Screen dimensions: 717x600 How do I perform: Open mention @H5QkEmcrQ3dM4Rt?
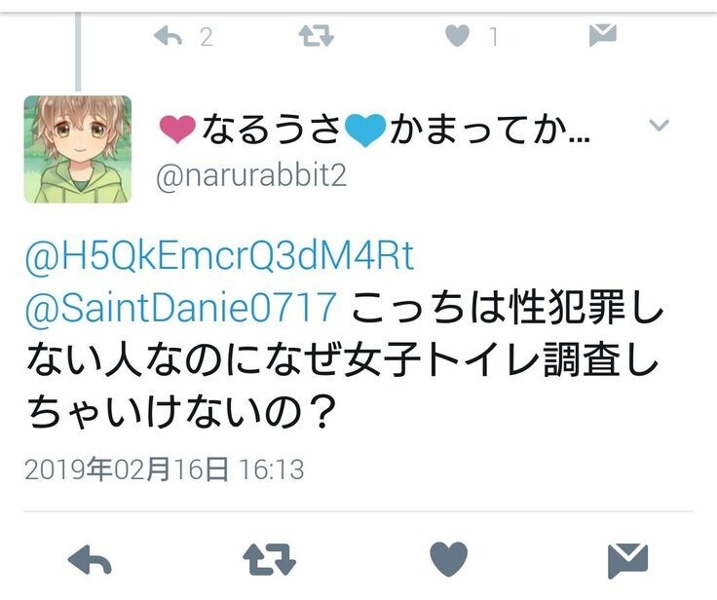click(219, 256)
